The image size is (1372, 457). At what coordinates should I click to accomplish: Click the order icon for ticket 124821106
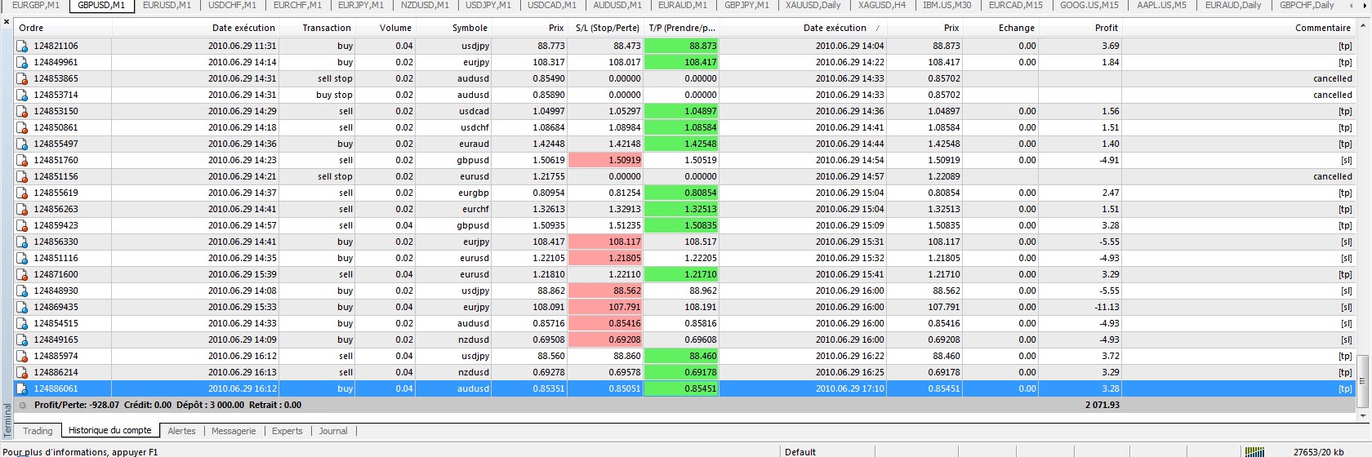click(22, 46)
